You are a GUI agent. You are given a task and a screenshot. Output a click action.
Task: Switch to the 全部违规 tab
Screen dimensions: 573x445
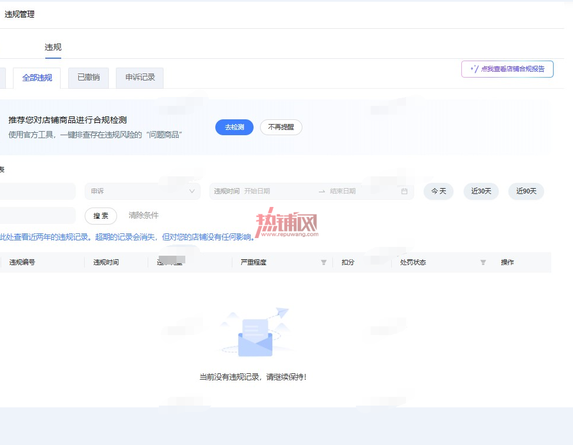tap(37, 78)
